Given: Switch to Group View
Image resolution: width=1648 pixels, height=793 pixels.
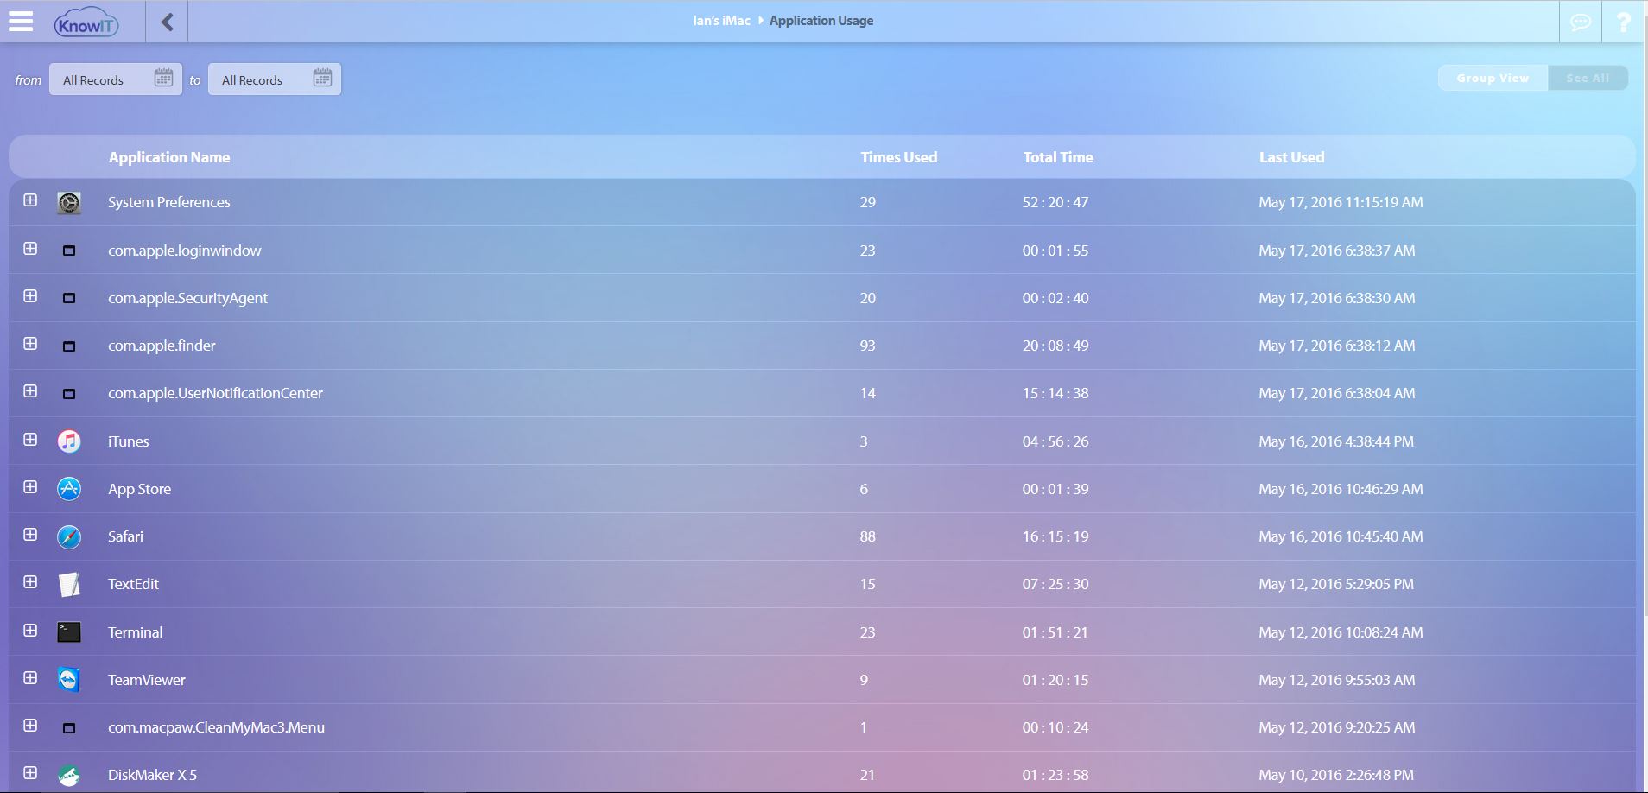Looking at the screenshot, I should [x=1493, y=78].
